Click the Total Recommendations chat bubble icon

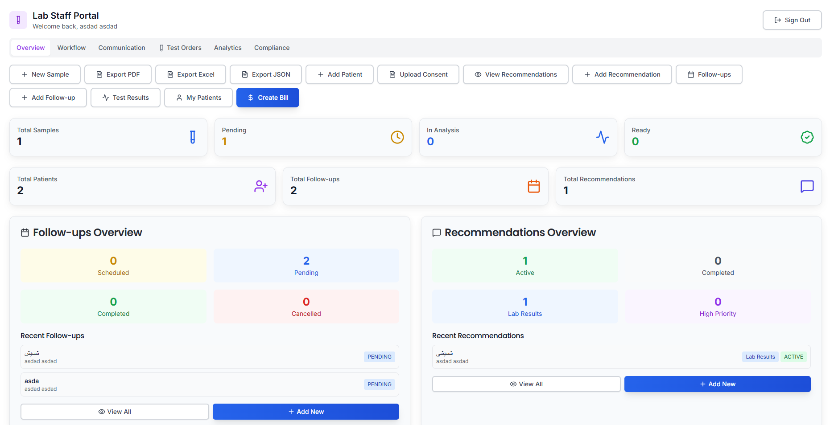pyautogui.click(x=807, y=186)
